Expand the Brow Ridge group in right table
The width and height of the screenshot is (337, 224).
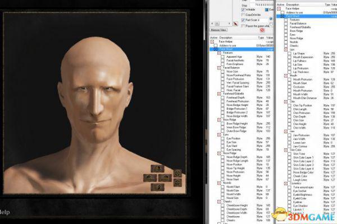286,31
